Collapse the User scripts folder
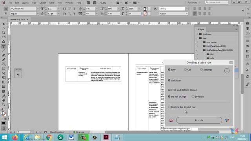 pos(197,38)
